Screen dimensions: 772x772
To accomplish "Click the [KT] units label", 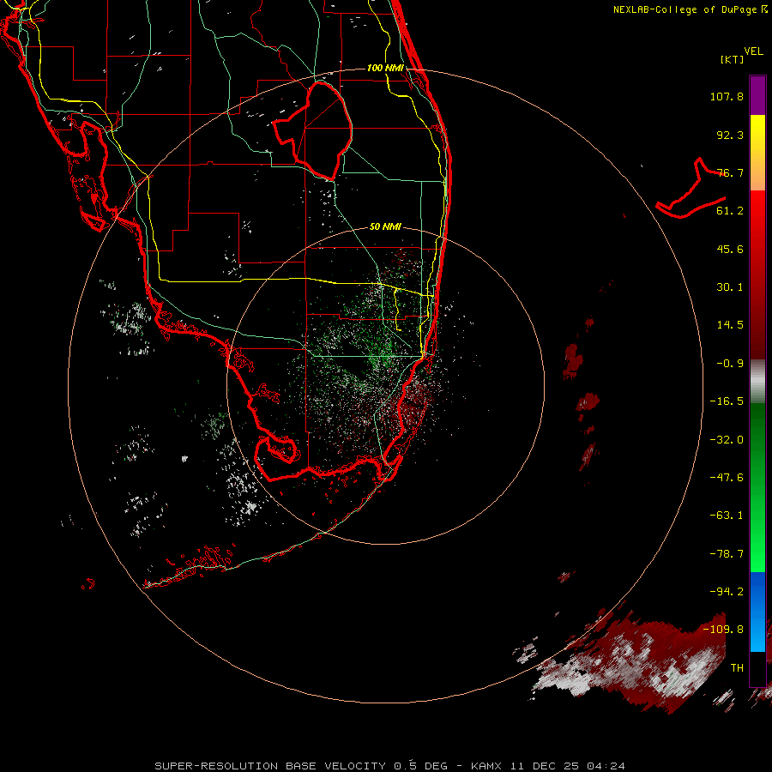I will [733, 59].
